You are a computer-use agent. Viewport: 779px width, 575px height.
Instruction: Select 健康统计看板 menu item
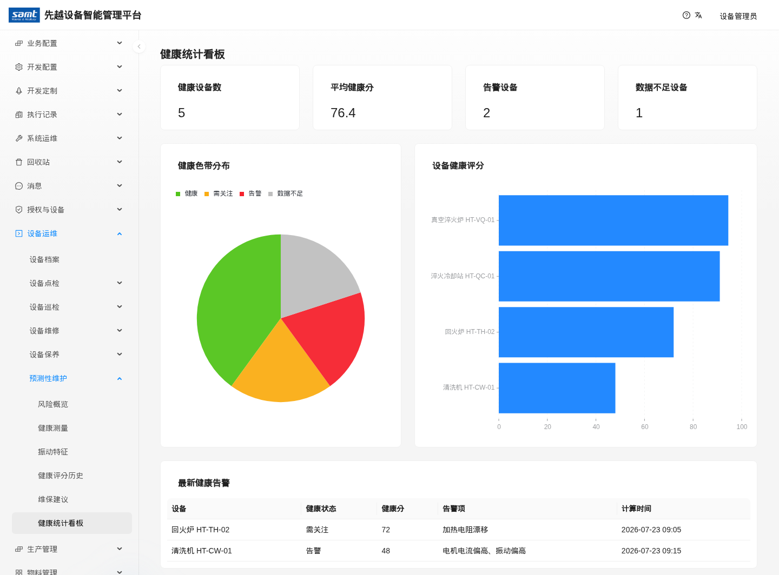[x=72, y=523]
